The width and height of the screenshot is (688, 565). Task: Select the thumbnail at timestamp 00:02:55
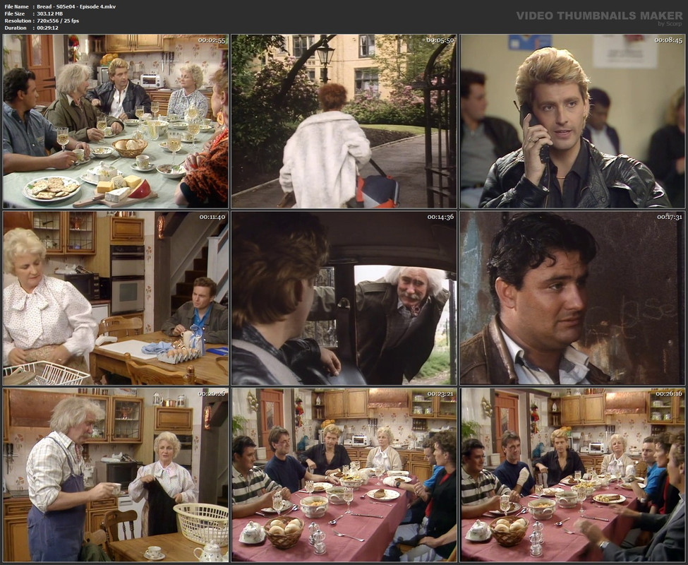[116, 121]
